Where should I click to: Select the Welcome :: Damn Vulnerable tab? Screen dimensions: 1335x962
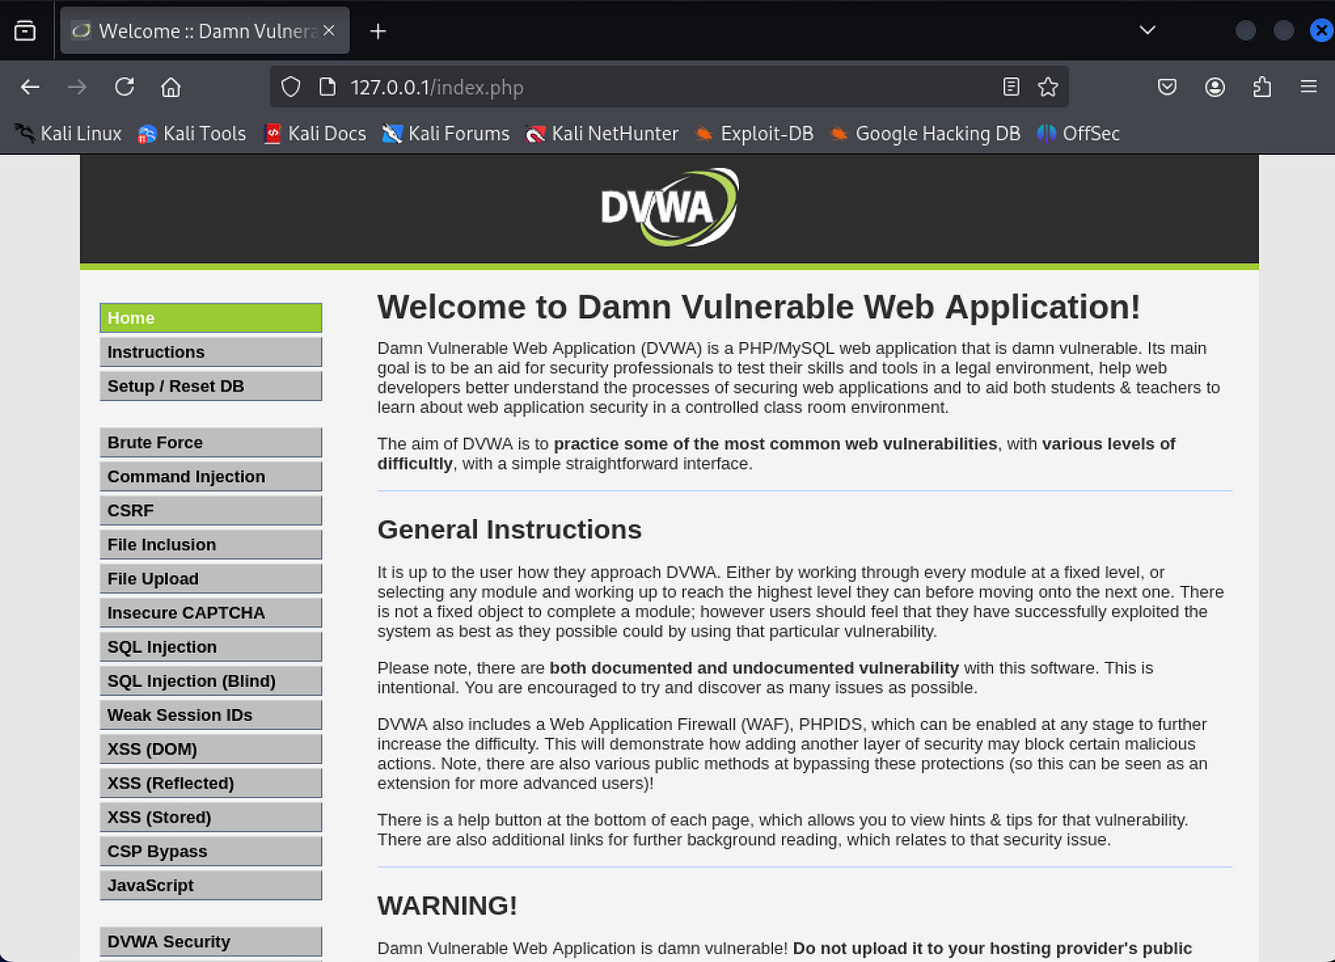205,31
